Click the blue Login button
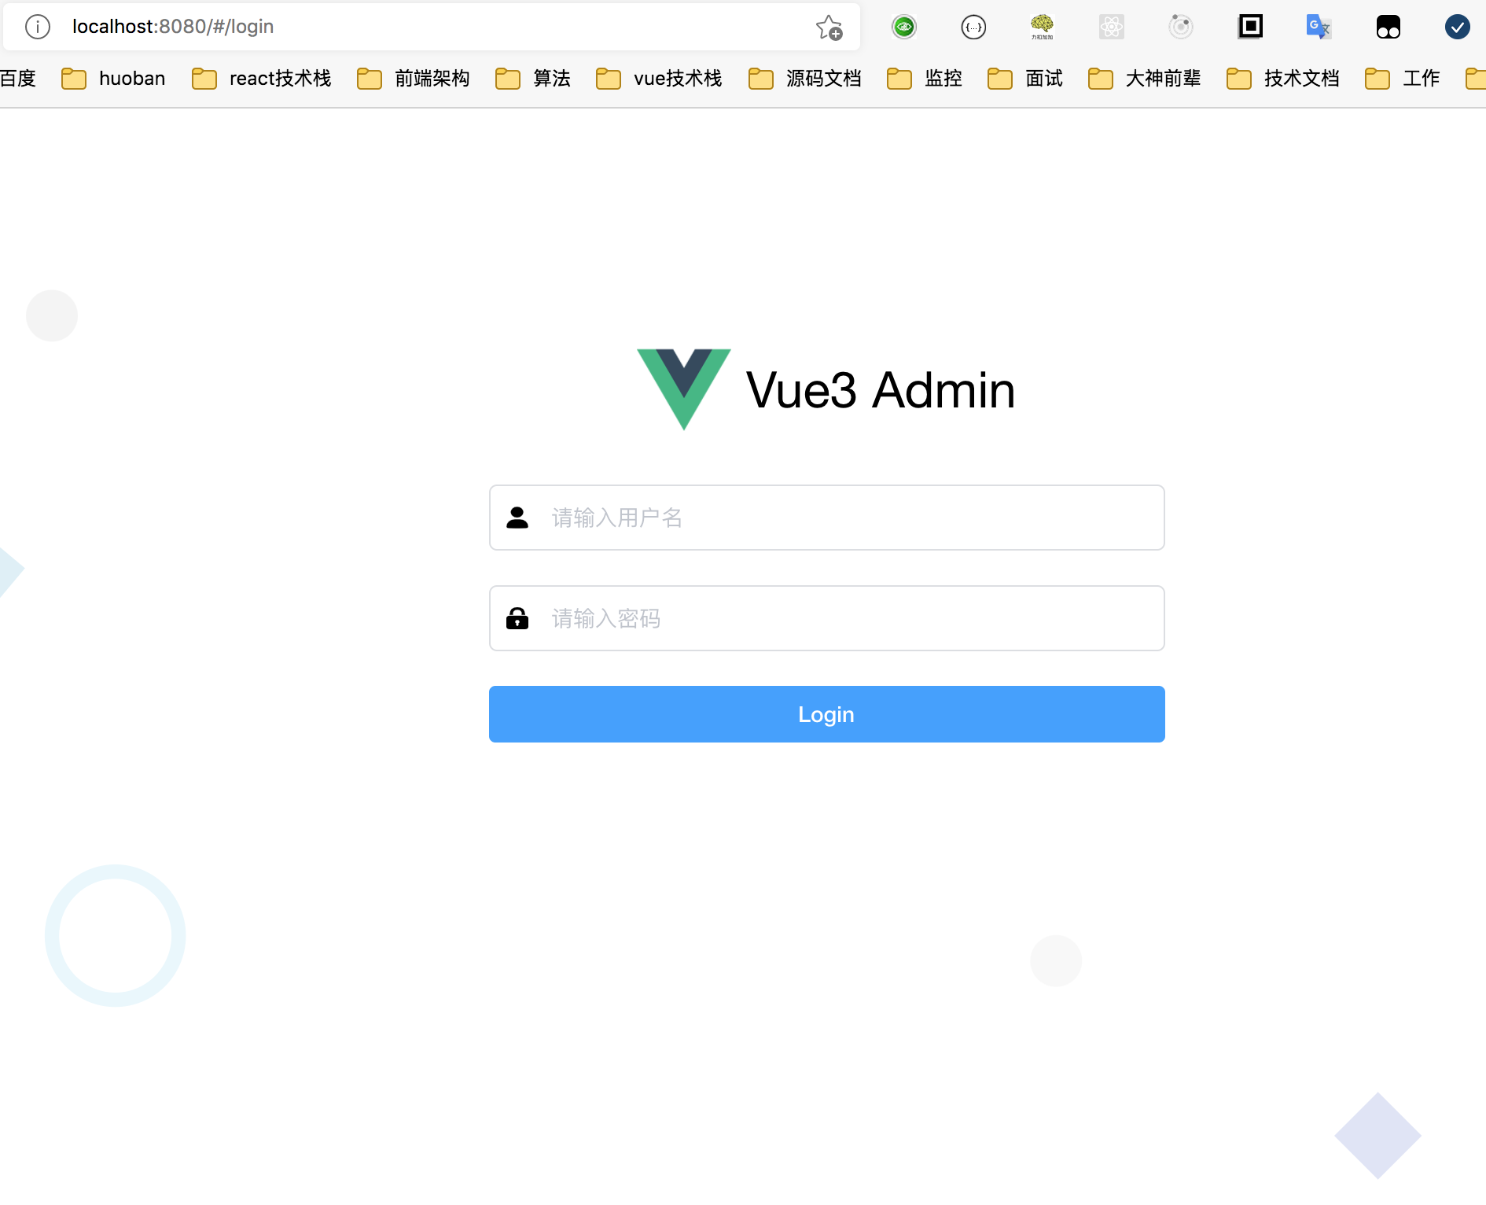The height and width of the screenshot is (1205, 1486). click(x=826, y=714)
